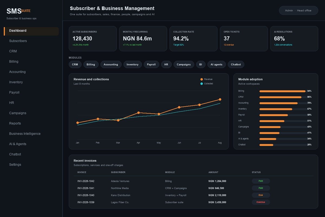Viewport: 325px width, 217px height.
Task: Select the Accounting module chip
Action: [x=111, y=65]
